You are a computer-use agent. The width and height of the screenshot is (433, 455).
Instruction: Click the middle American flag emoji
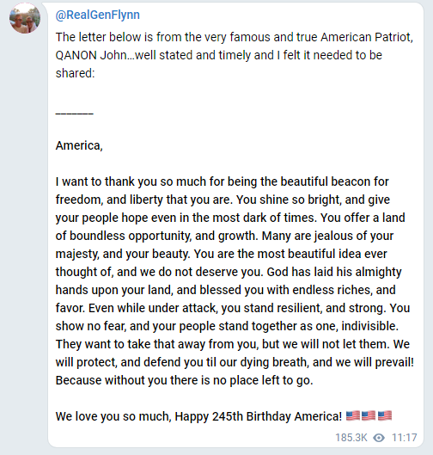pyautogui.click(x=369, y=415)
